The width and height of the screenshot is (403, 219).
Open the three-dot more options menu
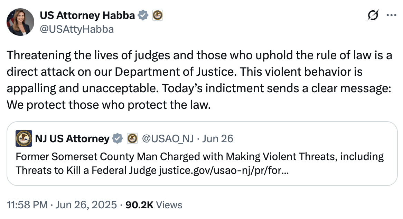pos(391,15)
